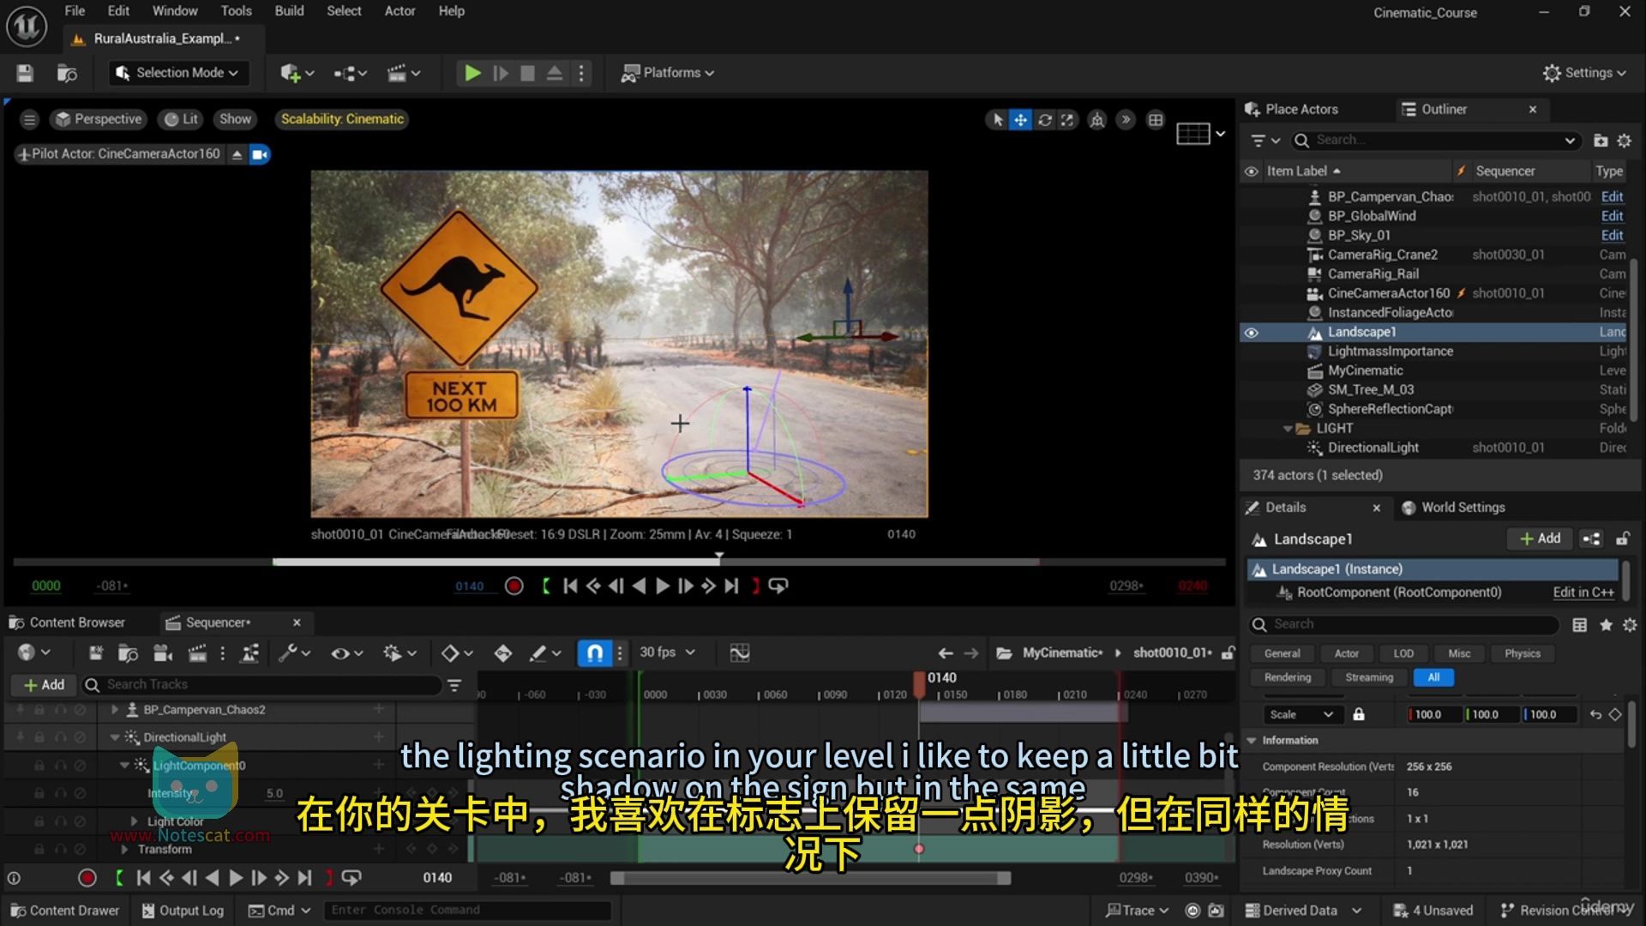1646x926 pixels.
Task: Click the rotate gizmo tool in viewport
Action: (1044, 120)
